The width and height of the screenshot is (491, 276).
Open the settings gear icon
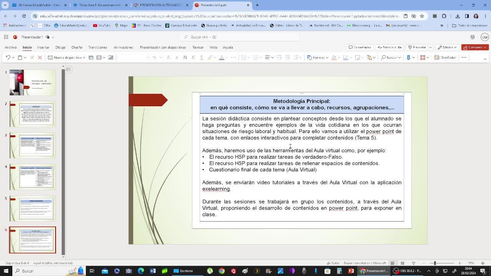(x=473, y=37)
